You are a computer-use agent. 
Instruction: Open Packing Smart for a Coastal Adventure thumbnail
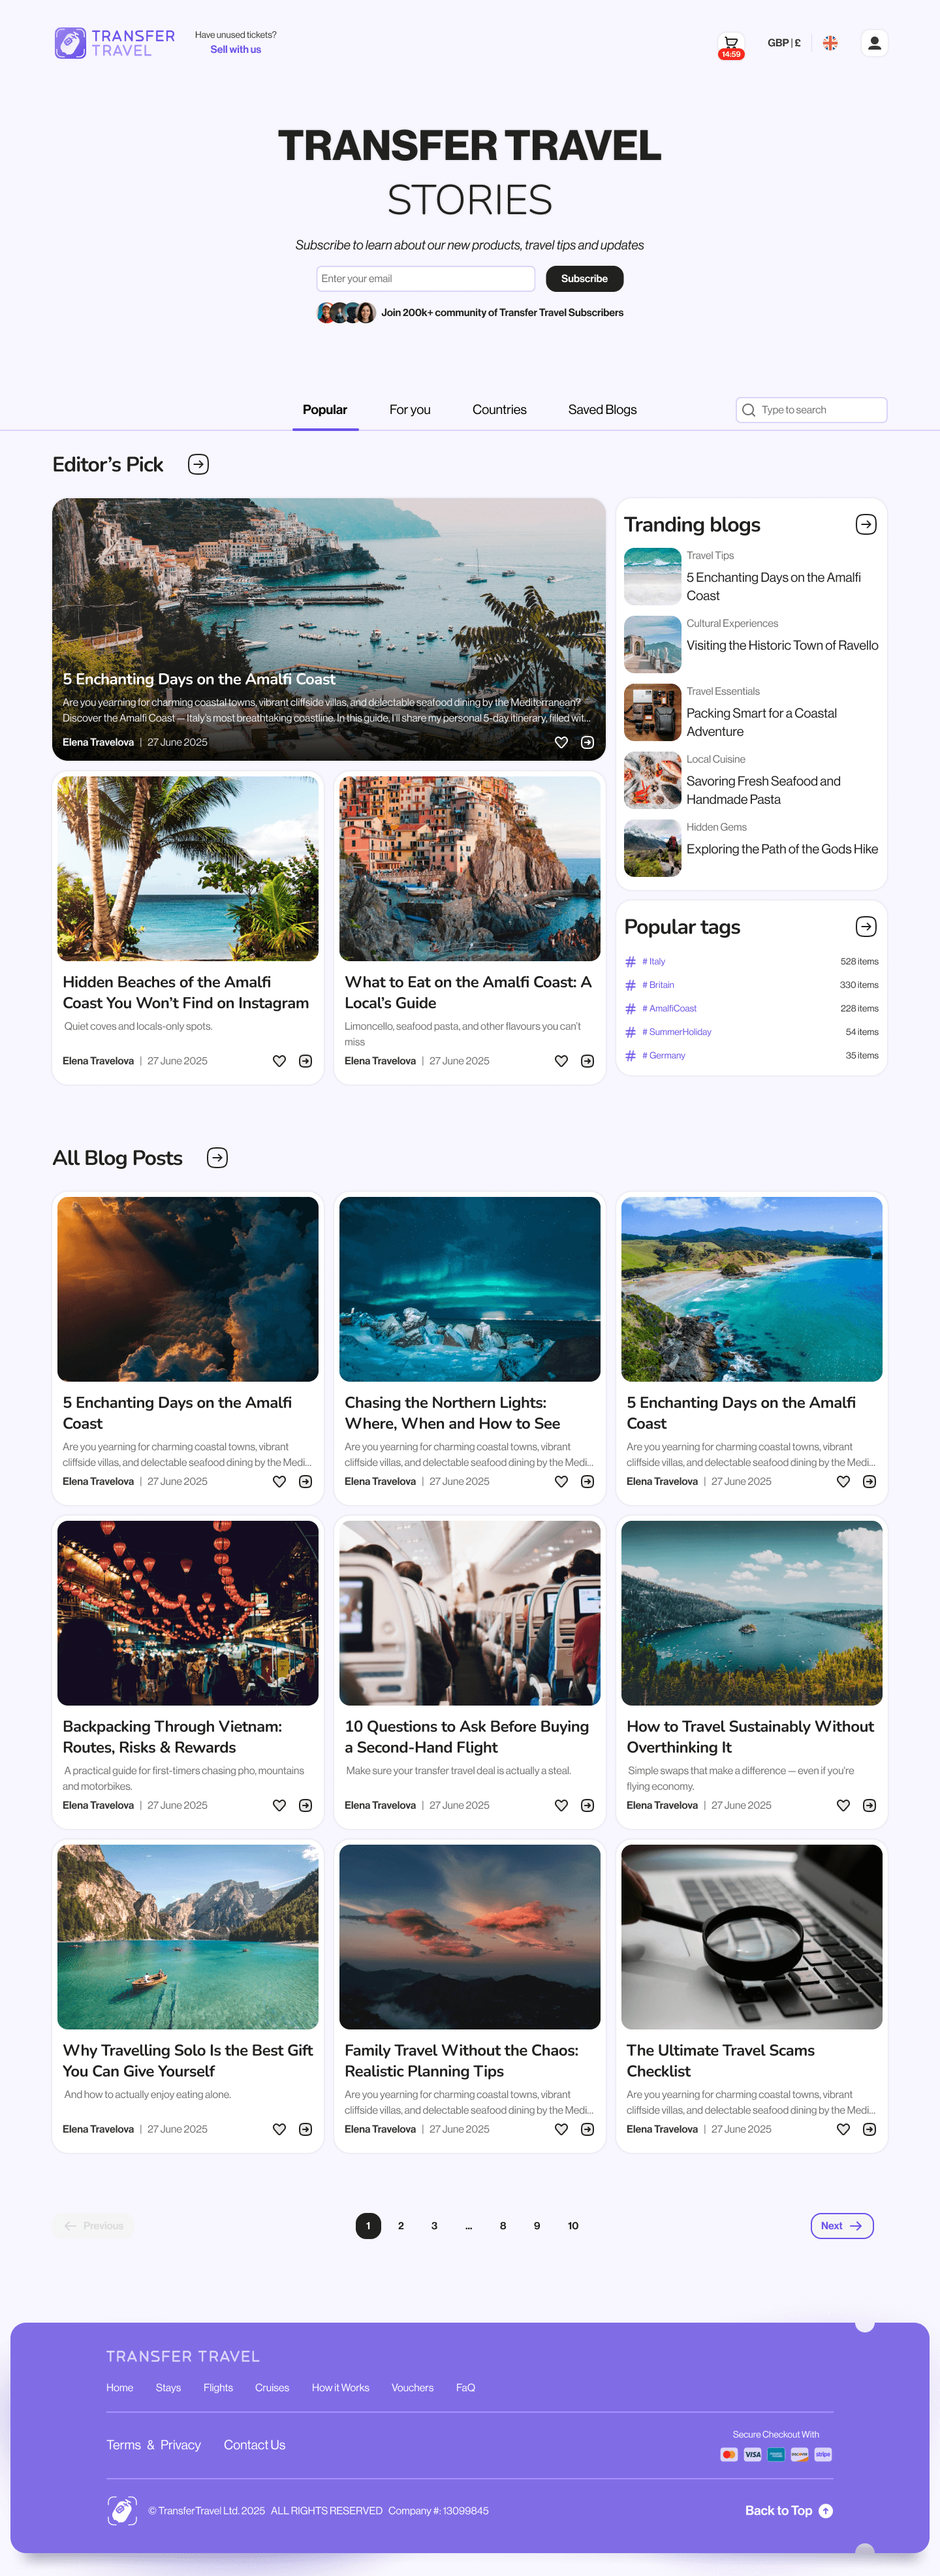point(652,712)
